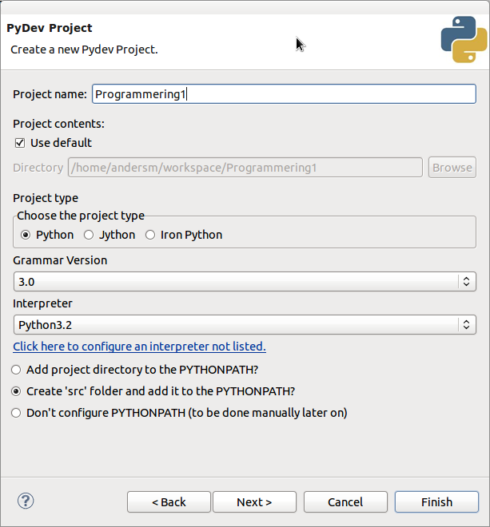Viewport: 490px width, 527px height.
Task: Click the help question mark icon
Action: pos(25,501)
